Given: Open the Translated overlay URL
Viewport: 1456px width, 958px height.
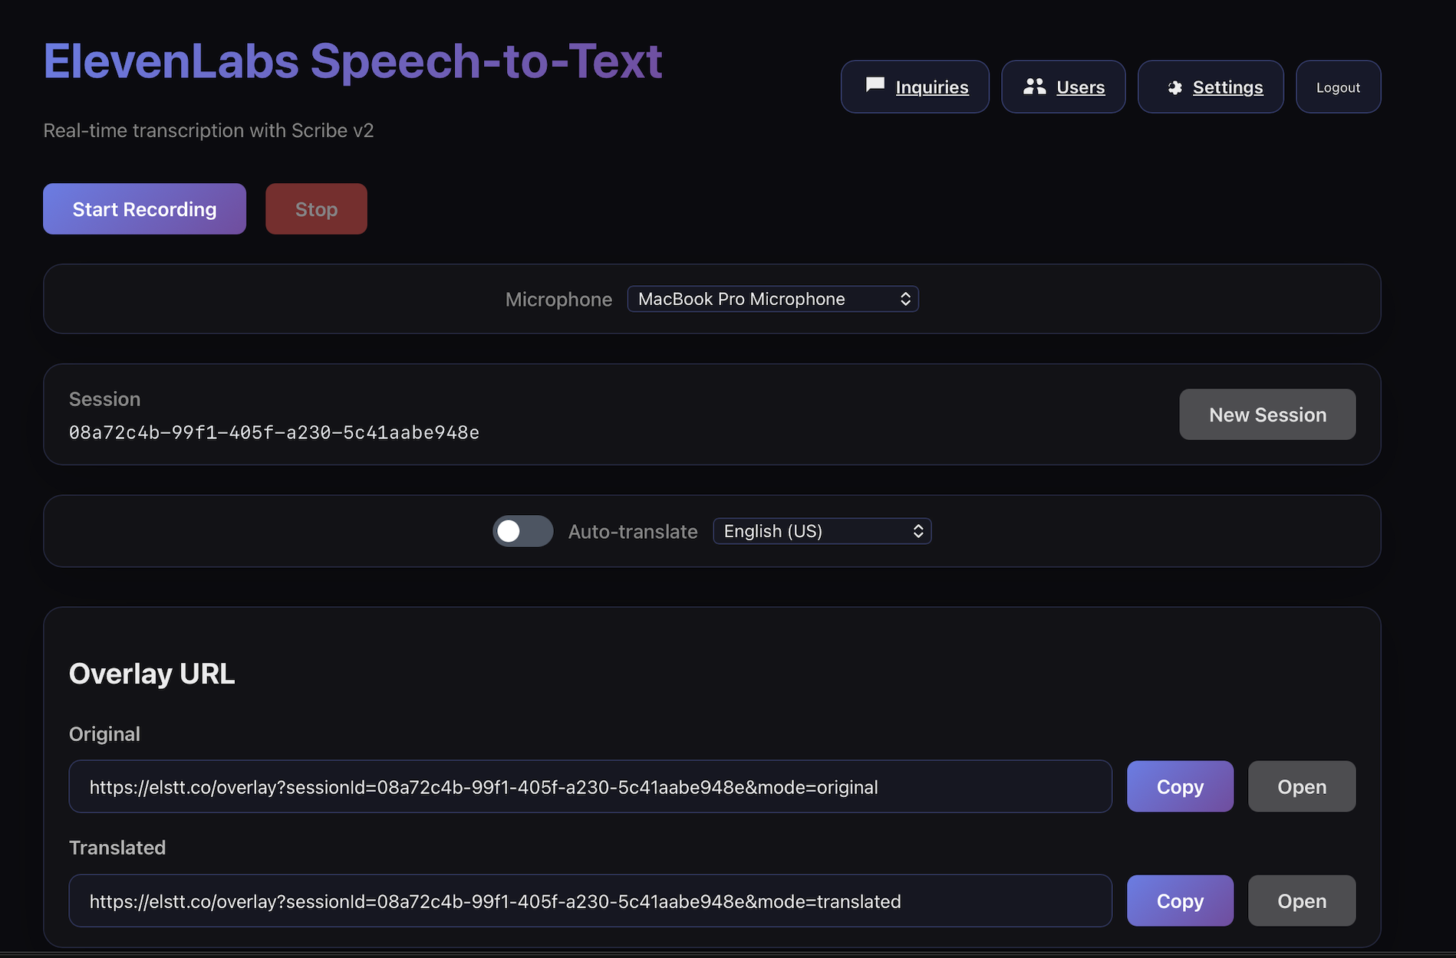Looking at the screenshot, I should coord(1301,901).
